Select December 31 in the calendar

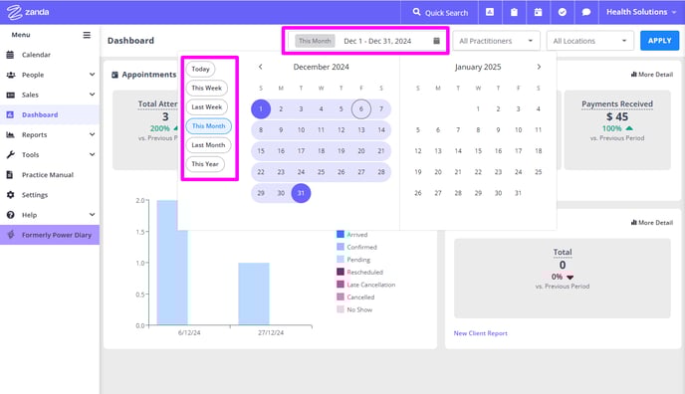[x=301, y=193]
